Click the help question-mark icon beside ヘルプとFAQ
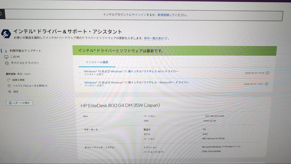Image resolution: width=291 pixels, height=164 pixels. click(x=9, y=86)
